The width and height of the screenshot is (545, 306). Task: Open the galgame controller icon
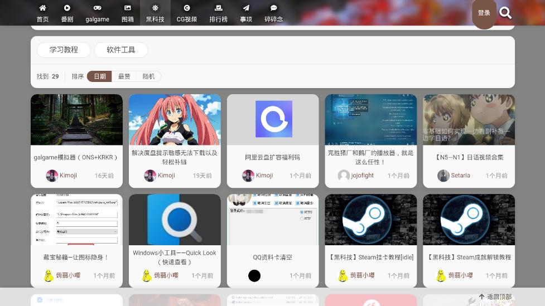[x=97, y=8]
